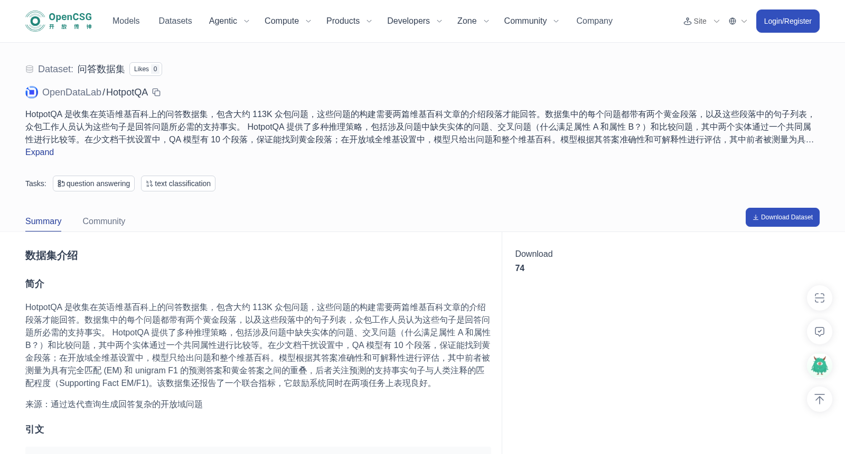The image size is (845, 454).
Task: Open the OpenDataLab organization link
Action: [72, 92]
